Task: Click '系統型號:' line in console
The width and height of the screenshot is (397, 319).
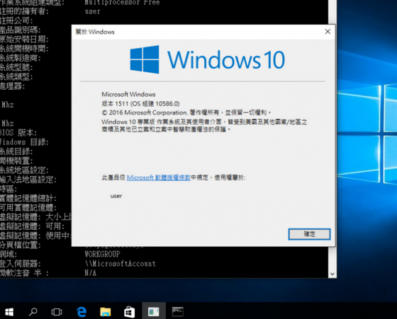Action: click(x=16, y=67)
